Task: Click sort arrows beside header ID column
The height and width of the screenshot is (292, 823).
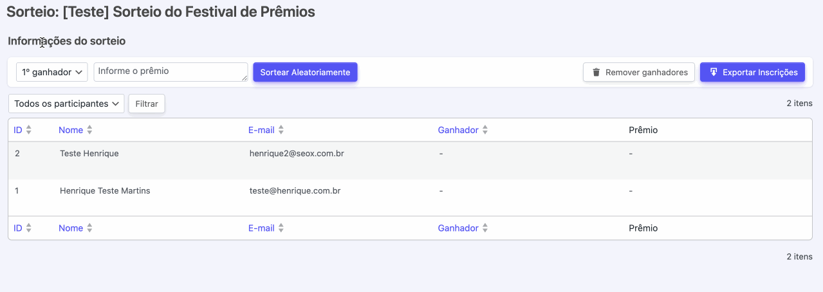Action: pyautogui.click(x=28, y=130)
